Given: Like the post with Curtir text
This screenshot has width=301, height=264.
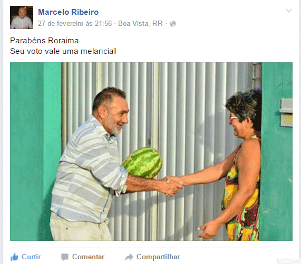Looking at the screenshot, I should coord(31,257).
